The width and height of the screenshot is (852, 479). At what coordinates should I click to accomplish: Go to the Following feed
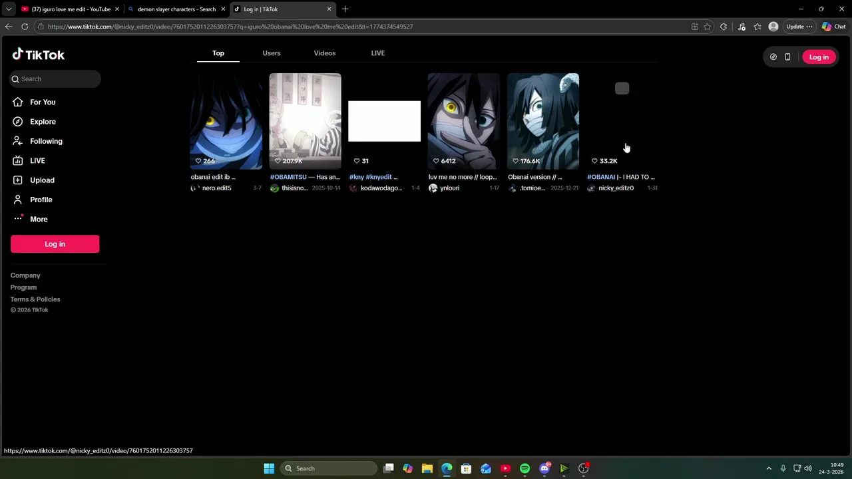point(46,141)
